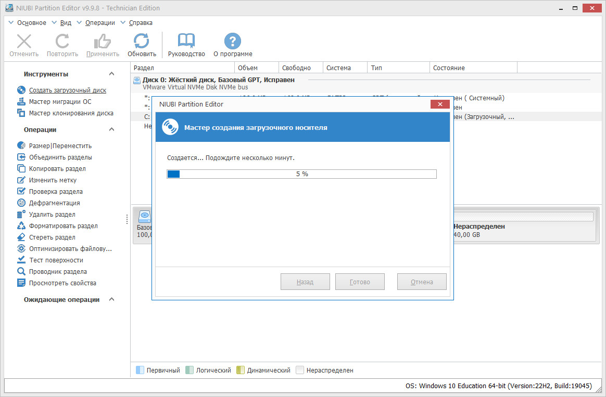Open the Справка menu
This screenshot has height=397, width=606.
point(140,23)
